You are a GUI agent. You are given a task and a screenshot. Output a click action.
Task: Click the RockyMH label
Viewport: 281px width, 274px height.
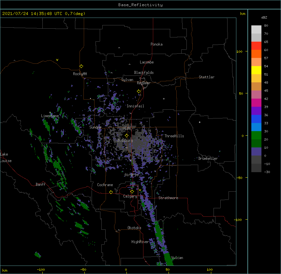tap(80, 74)
